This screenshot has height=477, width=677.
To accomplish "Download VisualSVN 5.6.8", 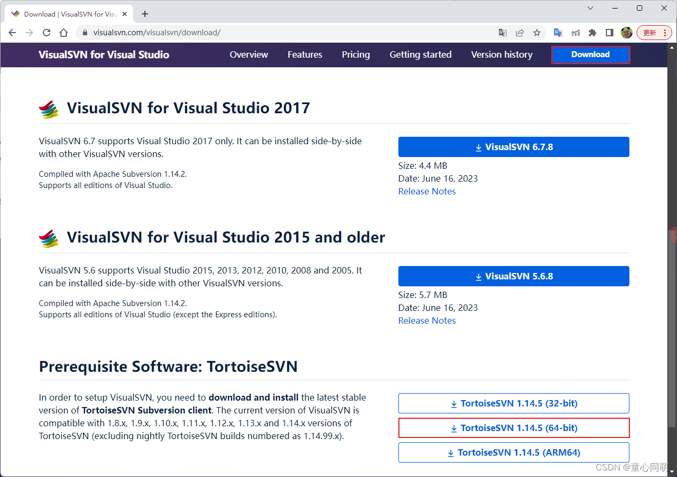I will tap(513, 276).
